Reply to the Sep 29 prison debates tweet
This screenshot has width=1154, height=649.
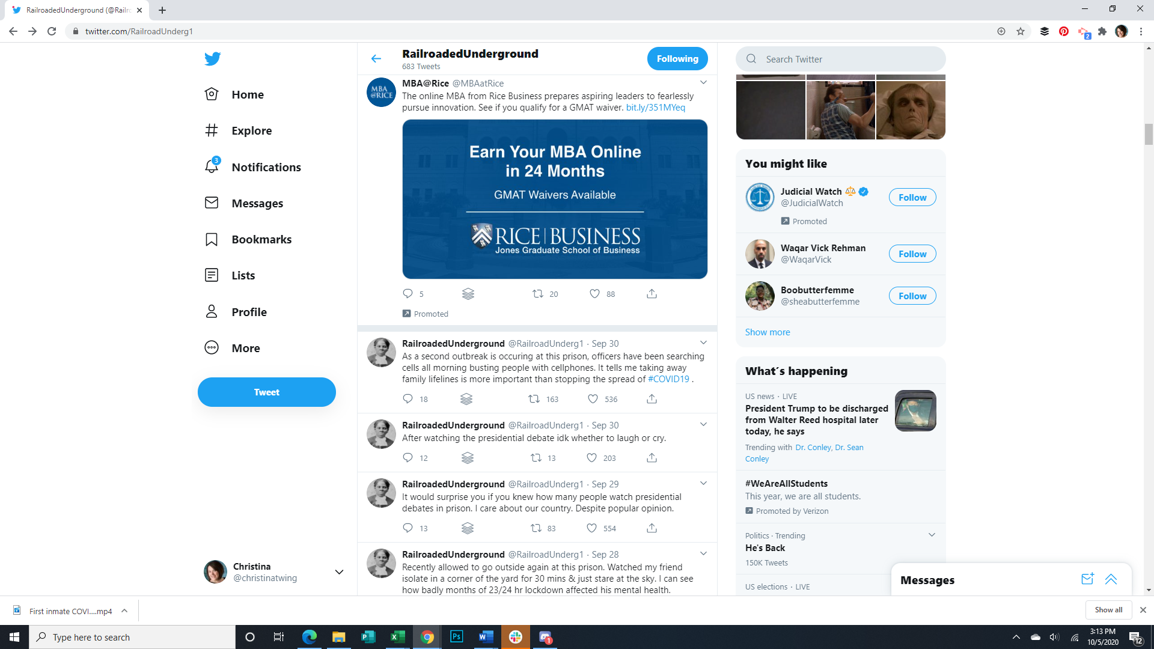[x=408, y=528]
